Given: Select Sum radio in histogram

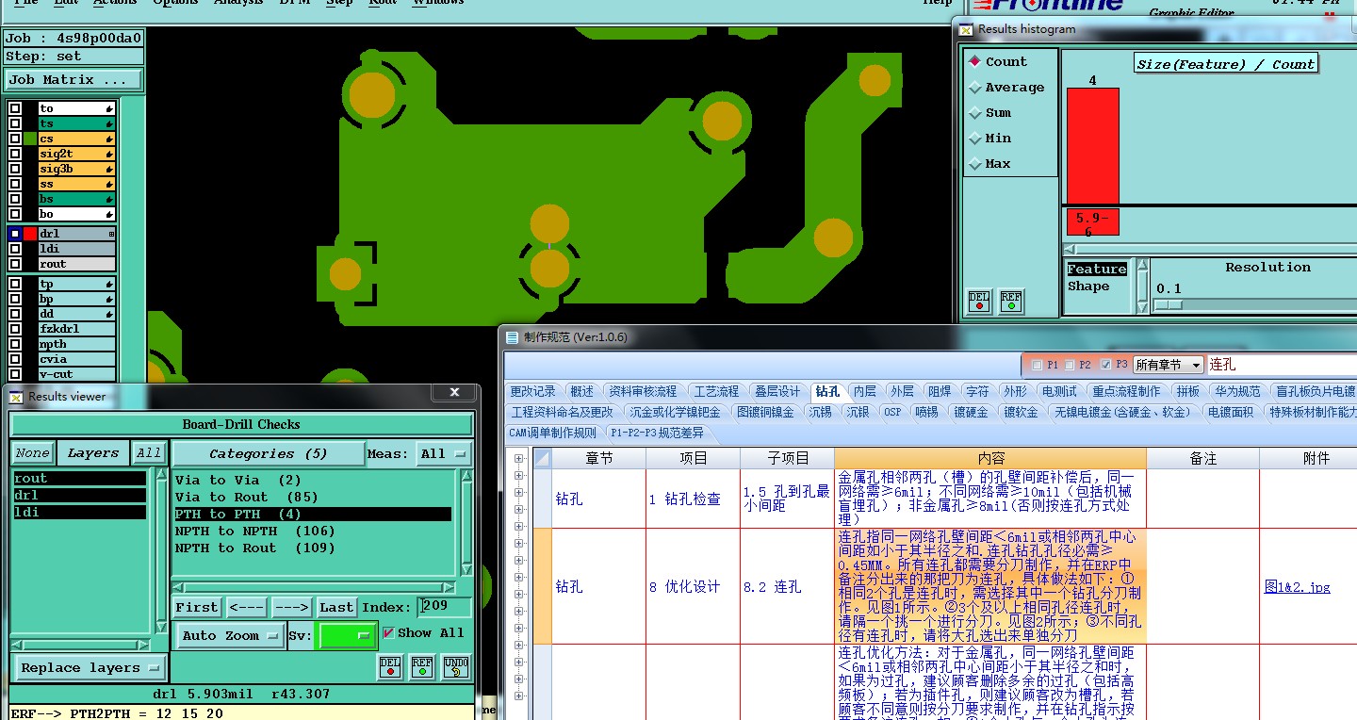Looking at the screenshot, I should pyautogui.click(x=974, y=113).
